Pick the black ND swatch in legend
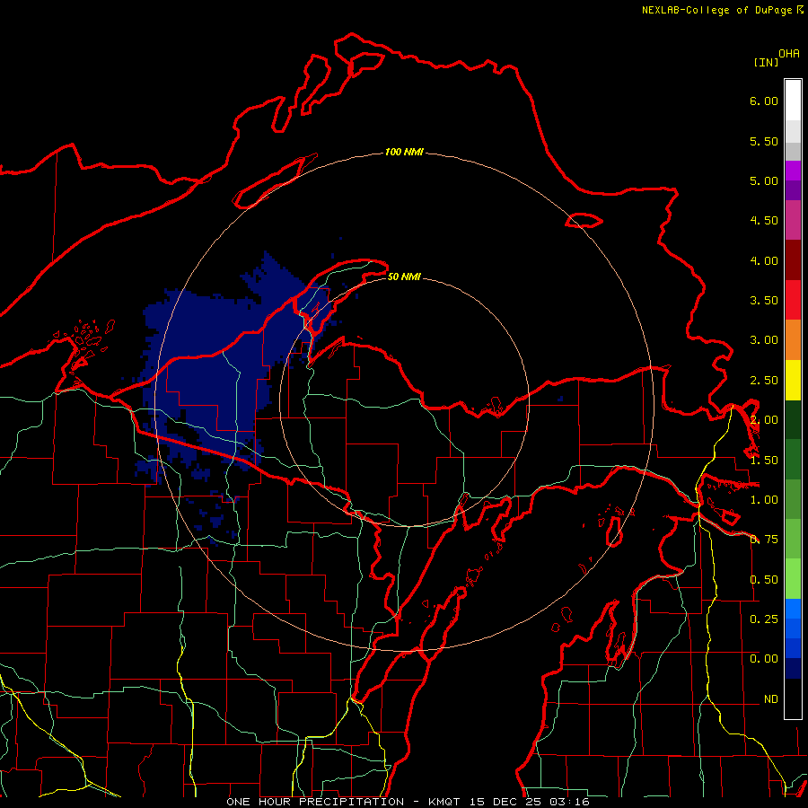Viewport: 808px width, 808px height. [x=793, y=698]
